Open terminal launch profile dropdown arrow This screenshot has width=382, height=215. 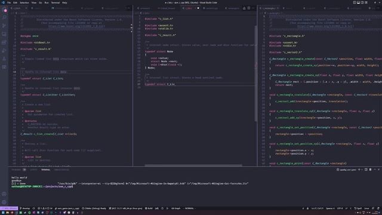pyautogui.click(x=362, y=170)
